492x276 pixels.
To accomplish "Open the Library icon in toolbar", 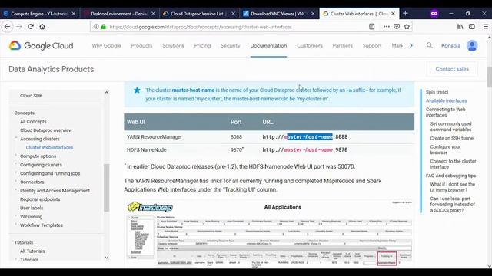I will click(460, 27).
